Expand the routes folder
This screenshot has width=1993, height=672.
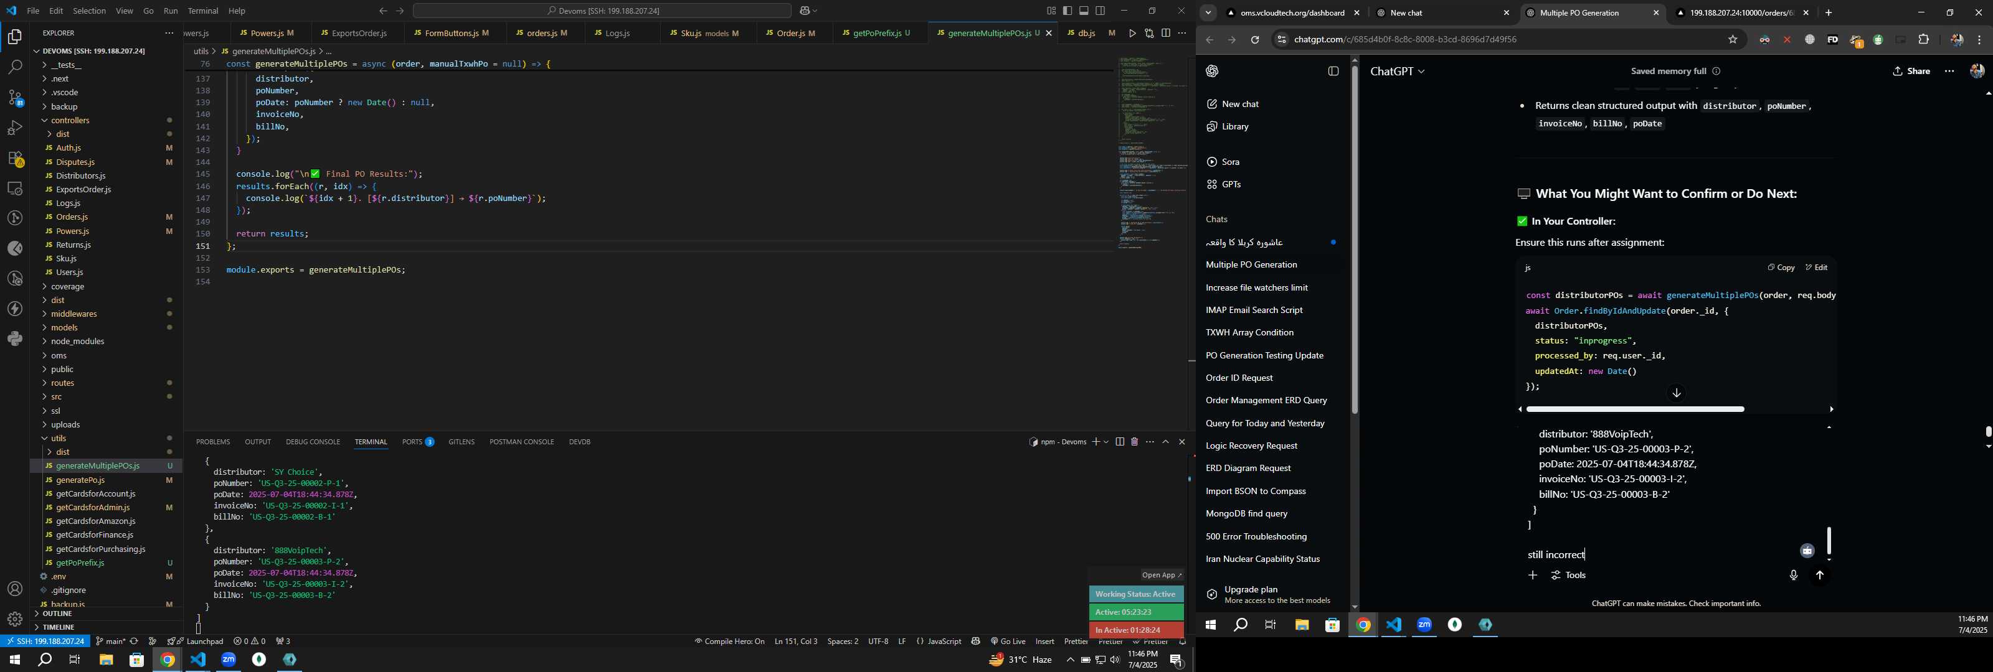click(105, 383)
